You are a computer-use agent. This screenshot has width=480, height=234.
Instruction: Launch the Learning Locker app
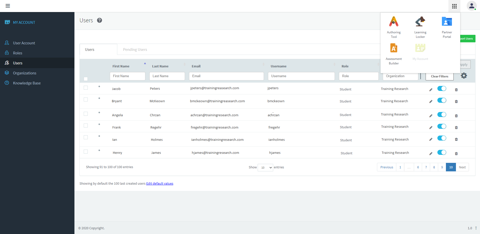point(420,27)
